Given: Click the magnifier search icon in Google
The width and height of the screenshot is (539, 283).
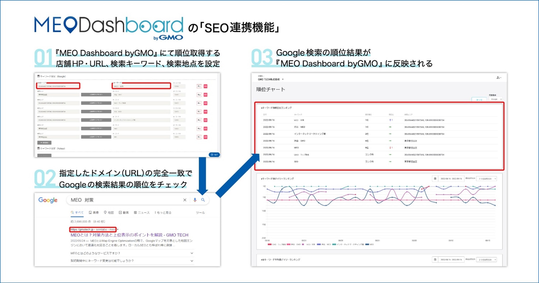Looking at the screenshot, I should [203, 200].
